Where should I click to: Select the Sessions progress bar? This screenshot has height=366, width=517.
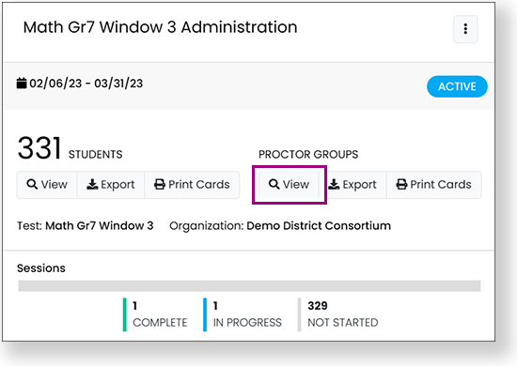point(249,286)
